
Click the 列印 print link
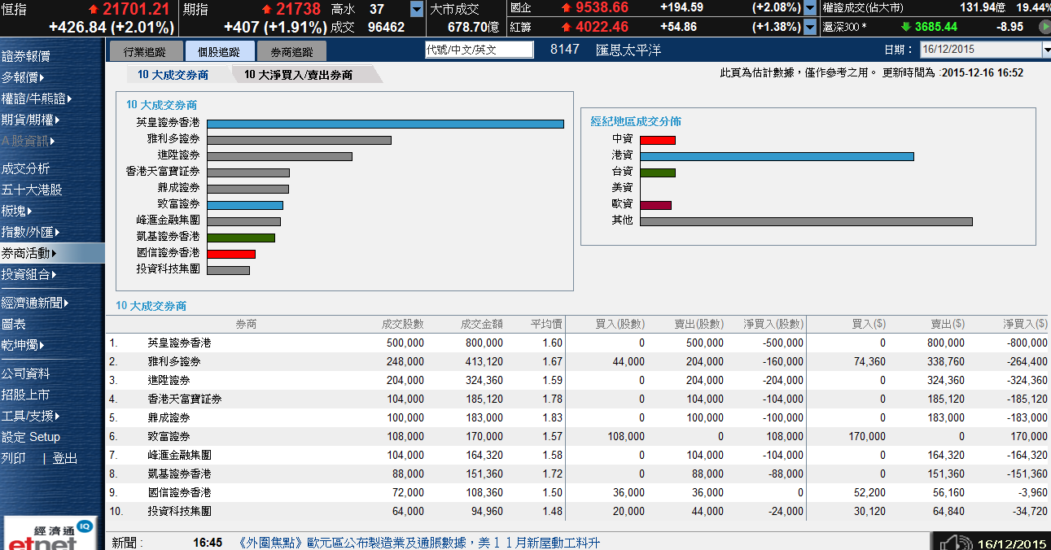(14, 458)
